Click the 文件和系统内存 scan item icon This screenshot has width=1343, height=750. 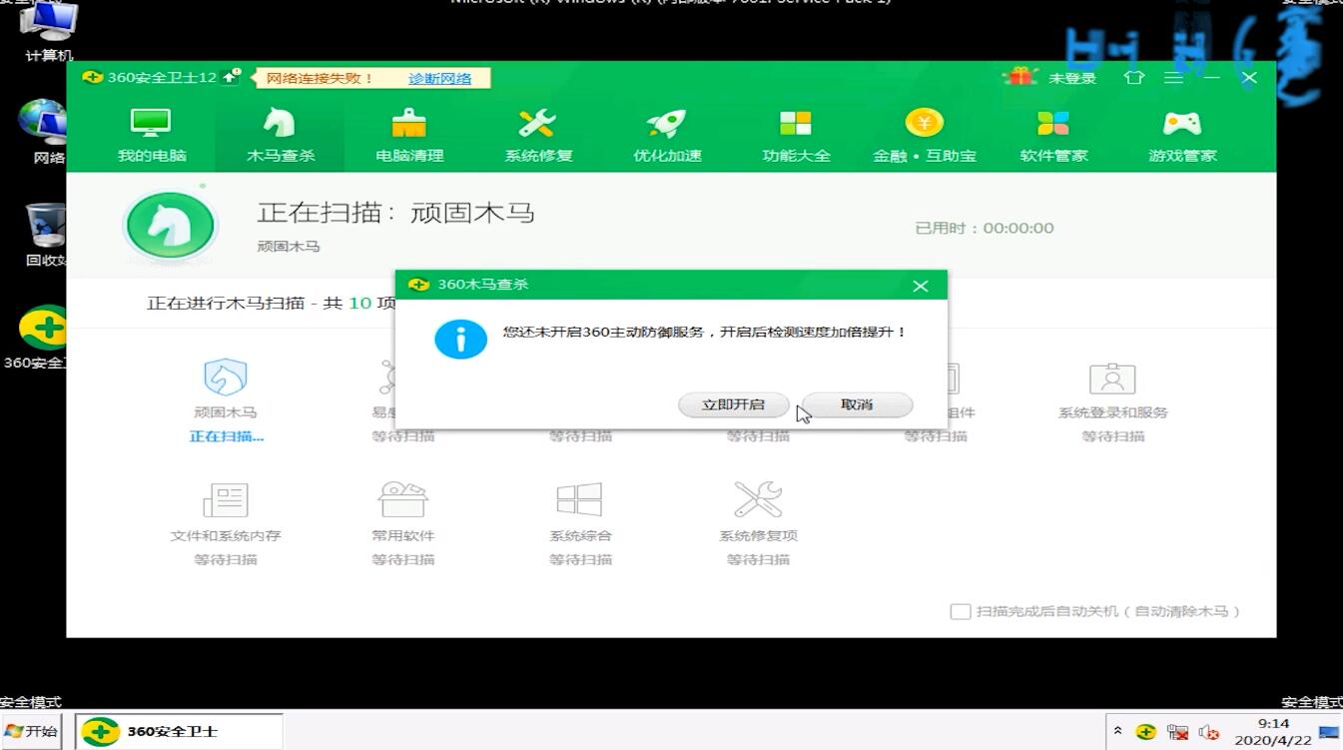pyautogui.click(x=226, y=500)
